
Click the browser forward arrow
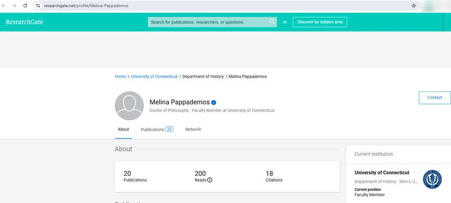click(15, 6)
